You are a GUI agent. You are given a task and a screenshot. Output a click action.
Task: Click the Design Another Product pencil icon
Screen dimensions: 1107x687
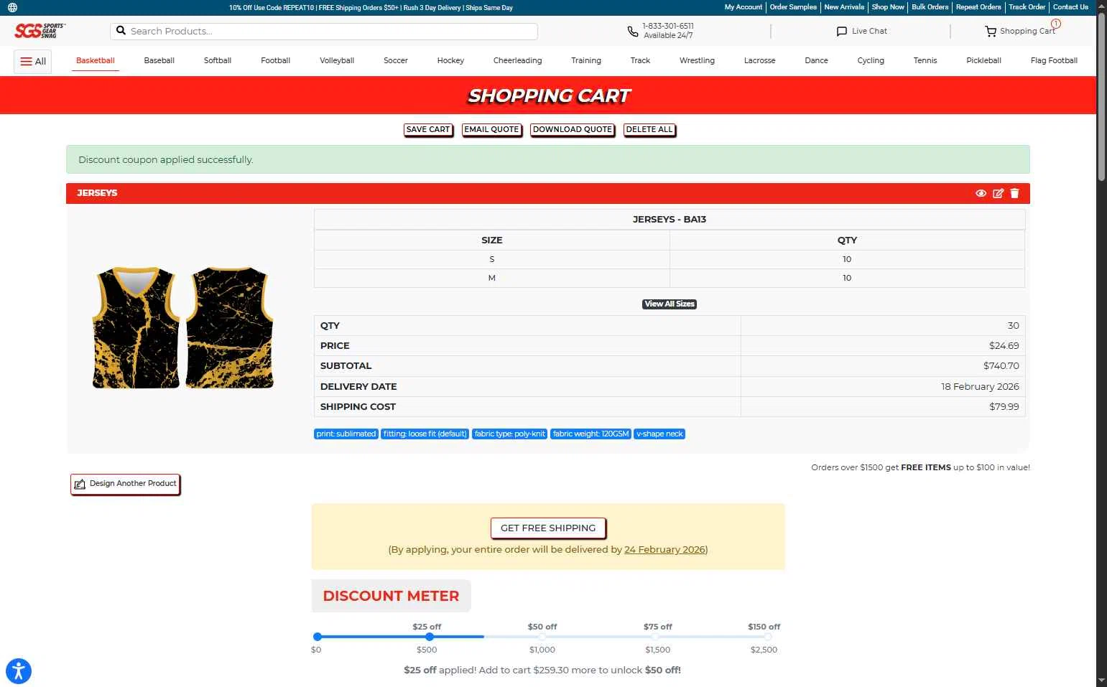coord(80,484)
